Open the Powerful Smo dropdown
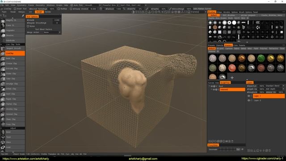 [110, 5]
